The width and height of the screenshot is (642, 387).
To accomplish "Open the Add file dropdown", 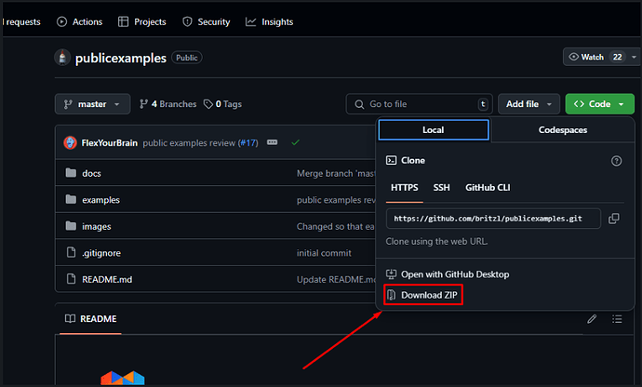I will 528,104.
